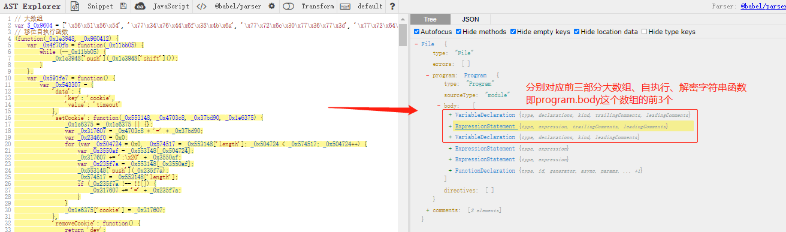Toggle the Transform switch
This screenshot has height=232, width=786.
[288, 7]
